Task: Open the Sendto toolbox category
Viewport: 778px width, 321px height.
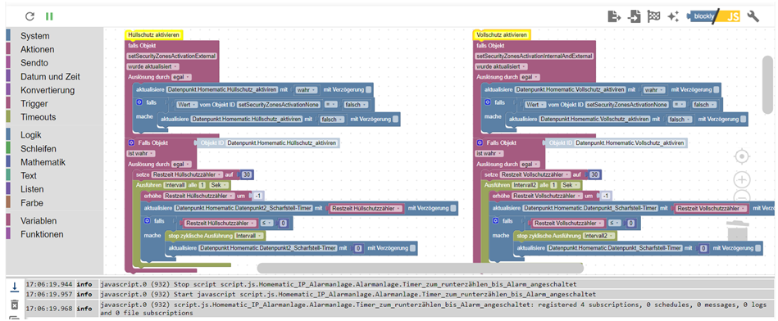Action: [x=34, y=63]
